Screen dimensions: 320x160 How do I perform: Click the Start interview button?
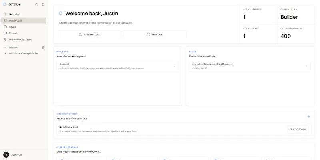(298, 129)
